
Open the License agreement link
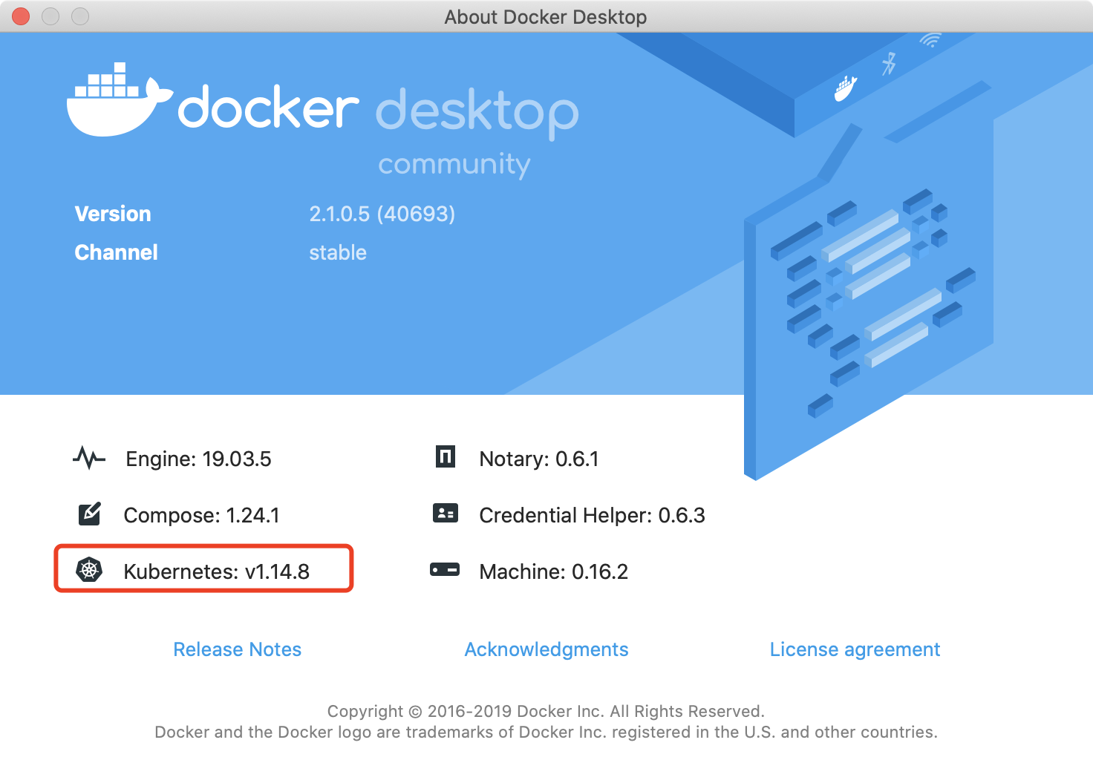[x=855, y=649]
